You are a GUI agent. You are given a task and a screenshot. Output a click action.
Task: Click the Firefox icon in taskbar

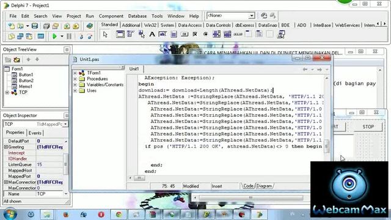66,215
